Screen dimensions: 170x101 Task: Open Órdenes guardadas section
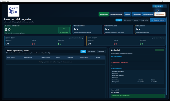click(116, 14)
